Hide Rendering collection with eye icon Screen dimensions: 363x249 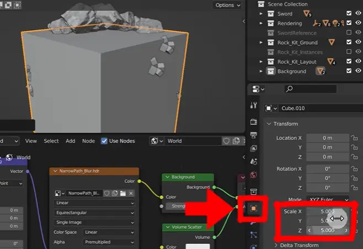358,23
